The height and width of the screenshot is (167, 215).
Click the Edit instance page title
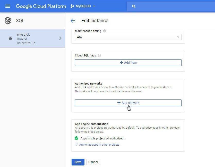tap(95, 21)
